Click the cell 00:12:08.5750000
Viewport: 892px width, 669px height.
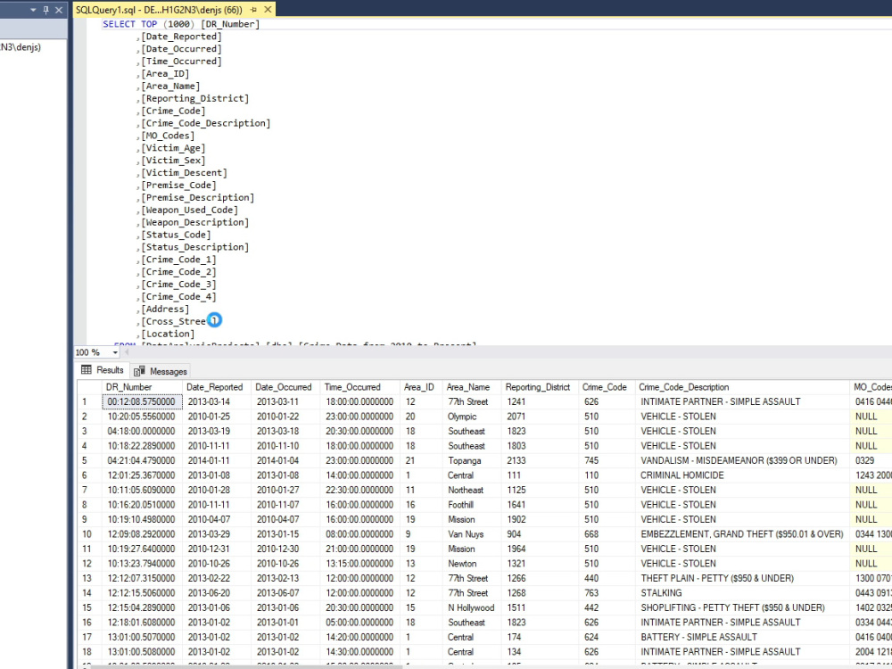142,401
